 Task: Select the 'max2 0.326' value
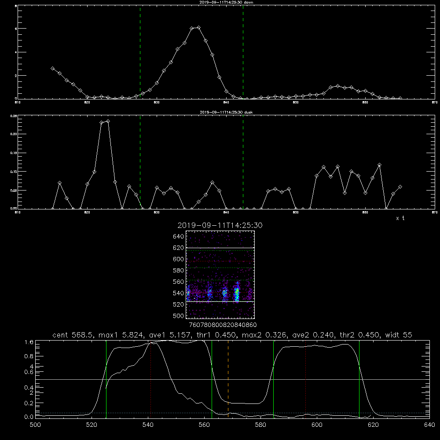[x=264, y=335]
